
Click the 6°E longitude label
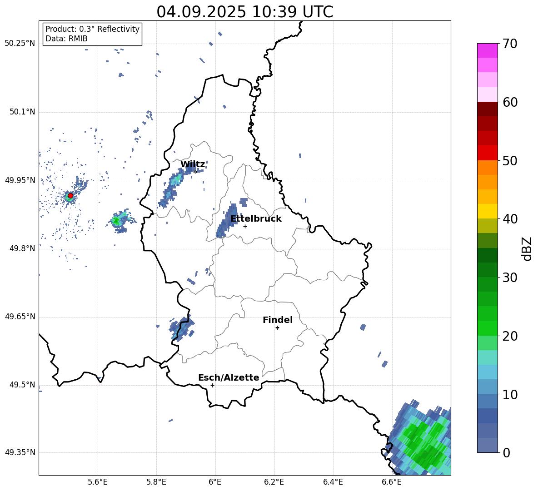[215, 482]
